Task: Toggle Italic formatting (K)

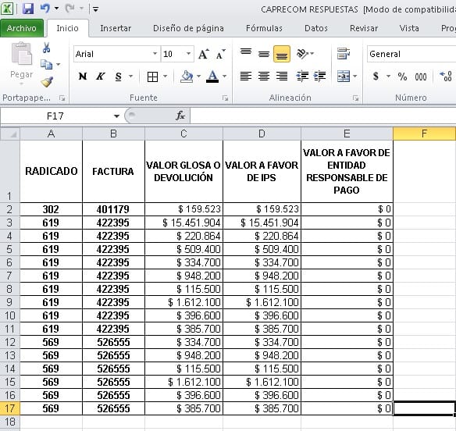Action: pos(100,77)
